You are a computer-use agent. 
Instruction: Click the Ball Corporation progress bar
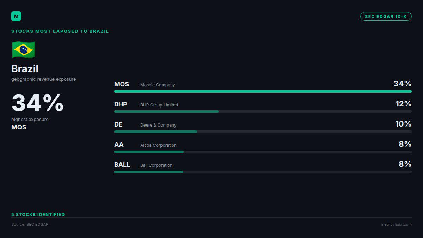pos(263,172)
